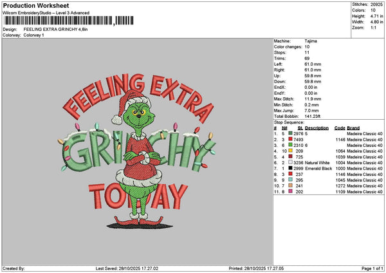
Task: Click the red swatch beside stitch count 237
Action: [291, 174]
